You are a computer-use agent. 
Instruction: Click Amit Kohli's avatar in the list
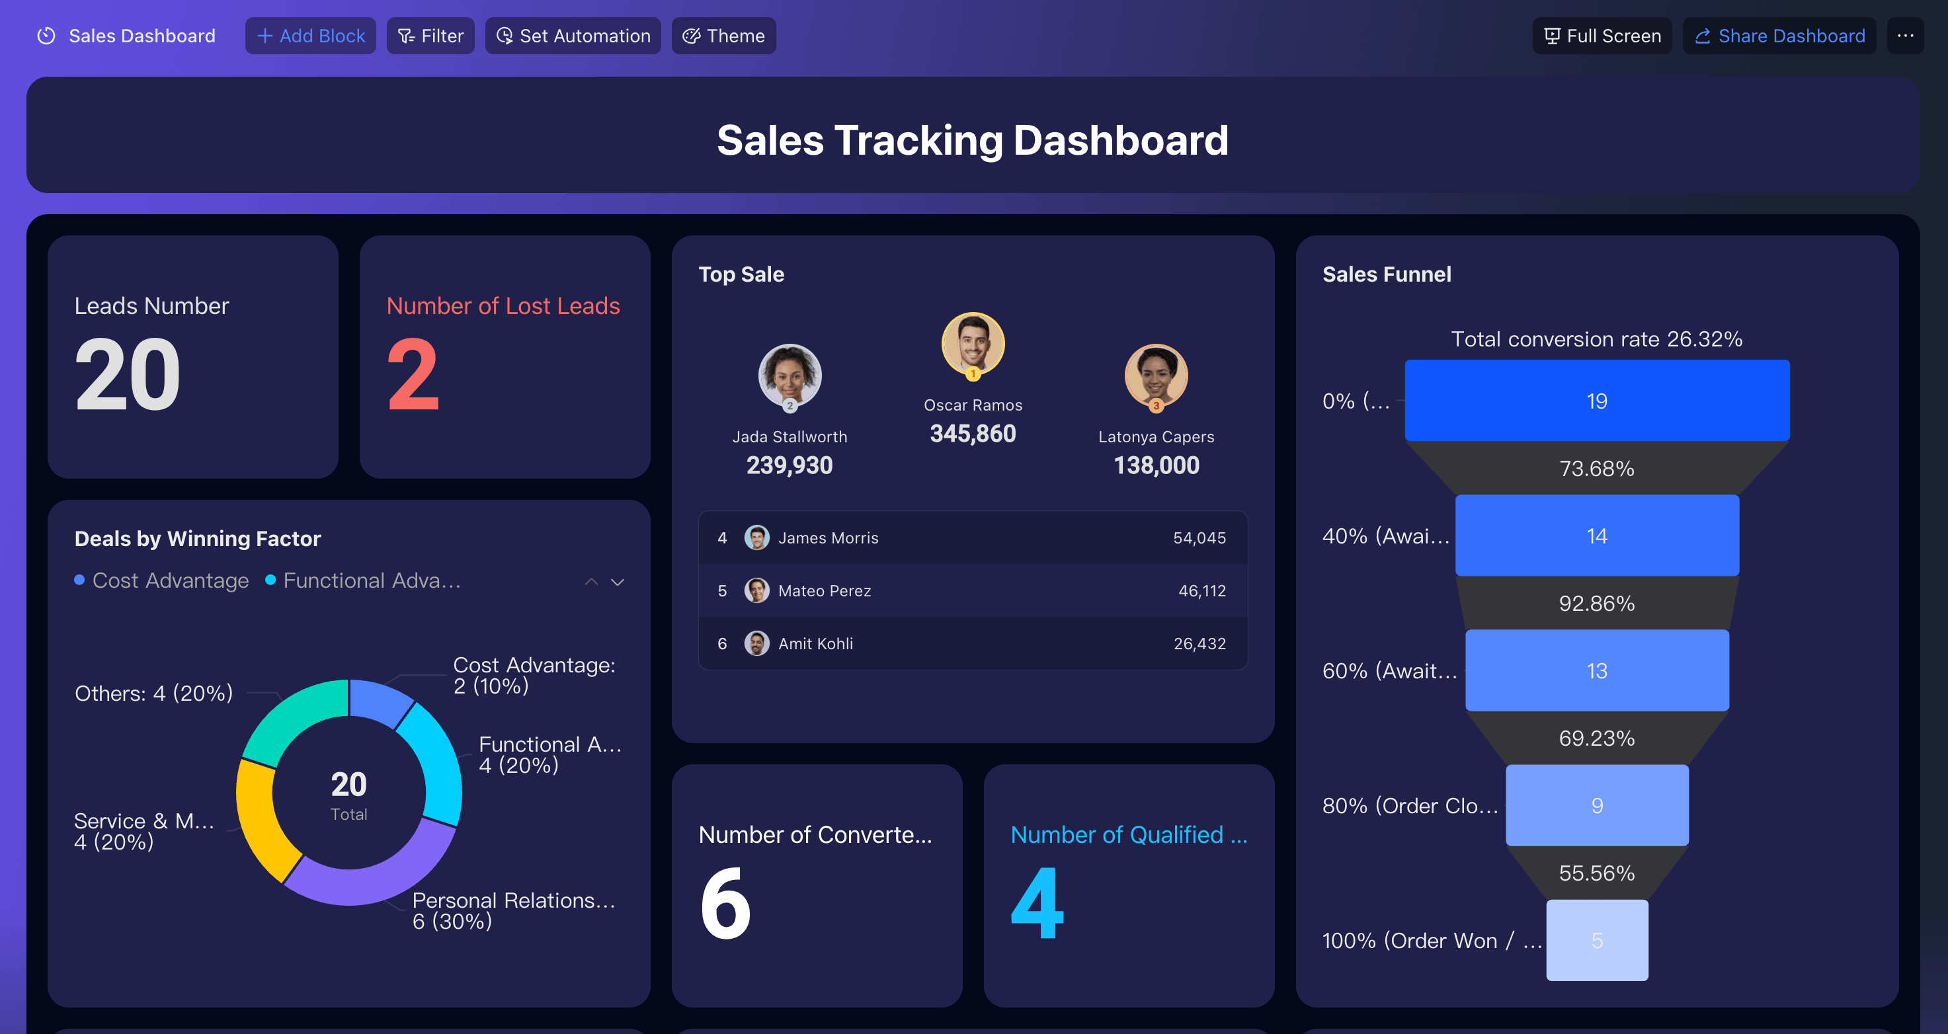[756, 643]
